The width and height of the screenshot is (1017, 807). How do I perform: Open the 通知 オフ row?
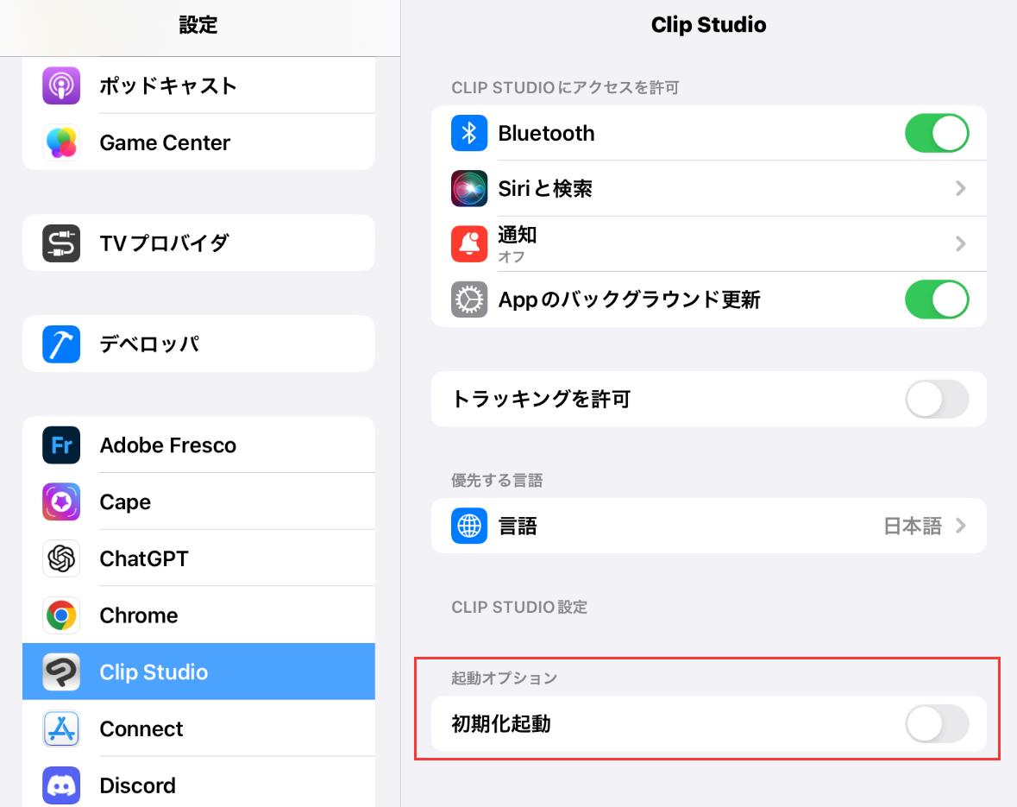pyautogui.click(x=709, y=244)
